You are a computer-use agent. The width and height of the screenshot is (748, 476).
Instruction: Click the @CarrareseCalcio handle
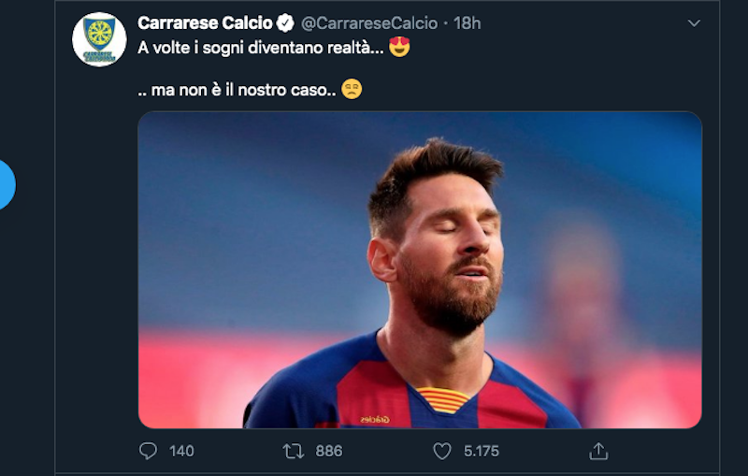tap(369, 22)
